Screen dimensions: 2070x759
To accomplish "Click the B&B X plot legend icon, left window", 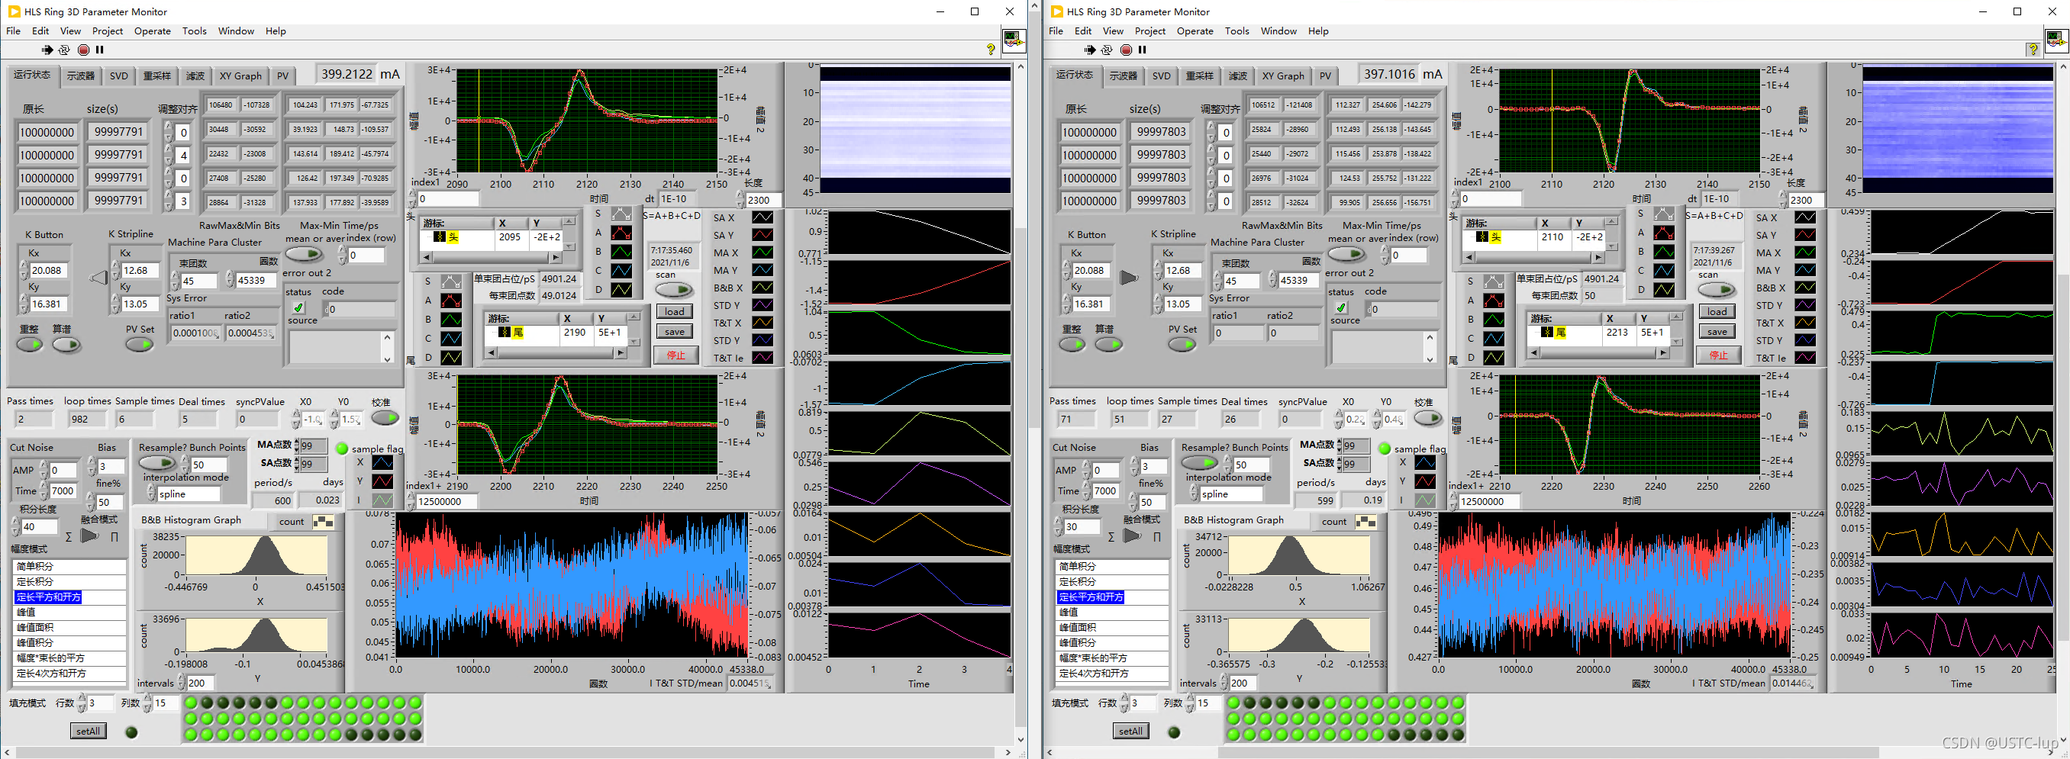I will coord(762,288).
